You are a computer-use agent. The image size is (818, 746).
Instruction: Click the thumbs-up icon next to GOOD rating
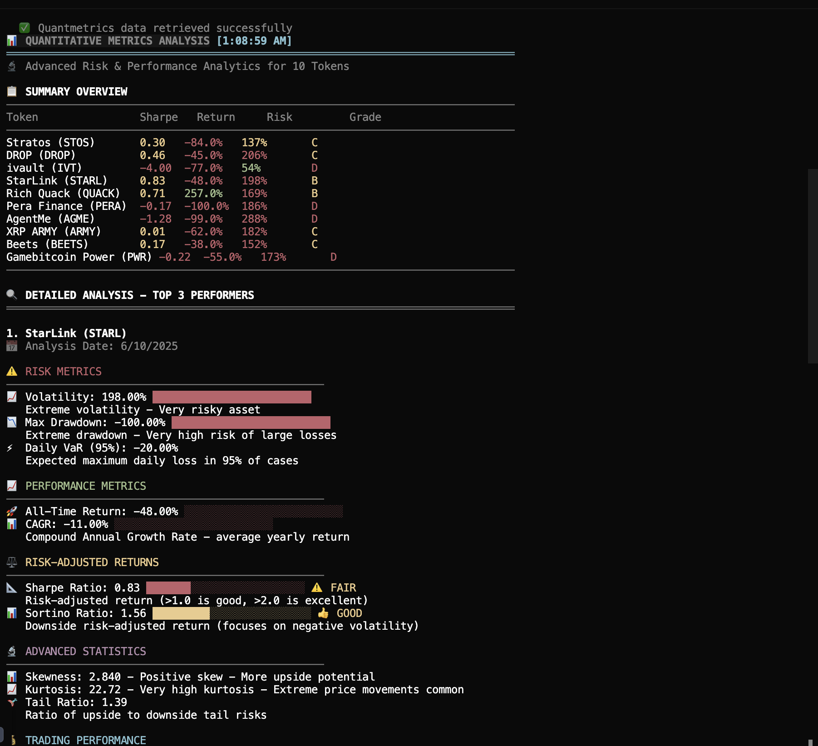(323, 613)
